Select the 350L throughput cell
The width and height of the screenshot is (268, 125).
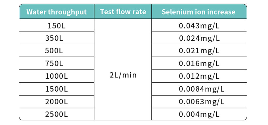[56, 38]
